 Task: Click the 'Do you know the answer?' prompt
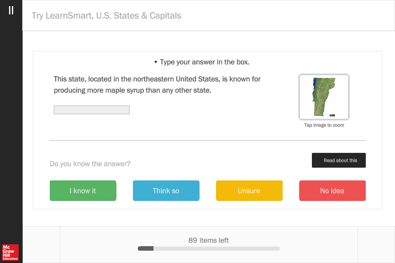[x=90, y=164]
